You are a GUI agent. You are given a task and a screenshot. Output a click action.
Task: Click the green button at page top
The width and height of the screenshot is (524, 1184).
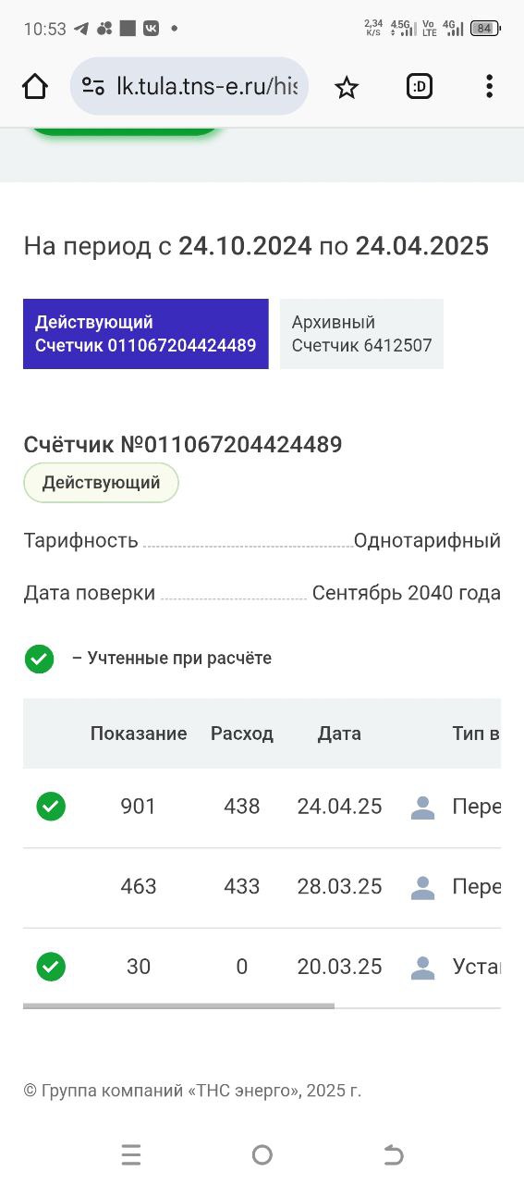(124, 130)
